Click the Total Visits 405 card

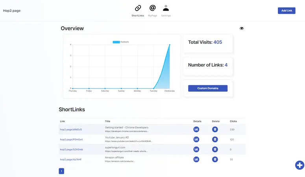click(208, 43)
